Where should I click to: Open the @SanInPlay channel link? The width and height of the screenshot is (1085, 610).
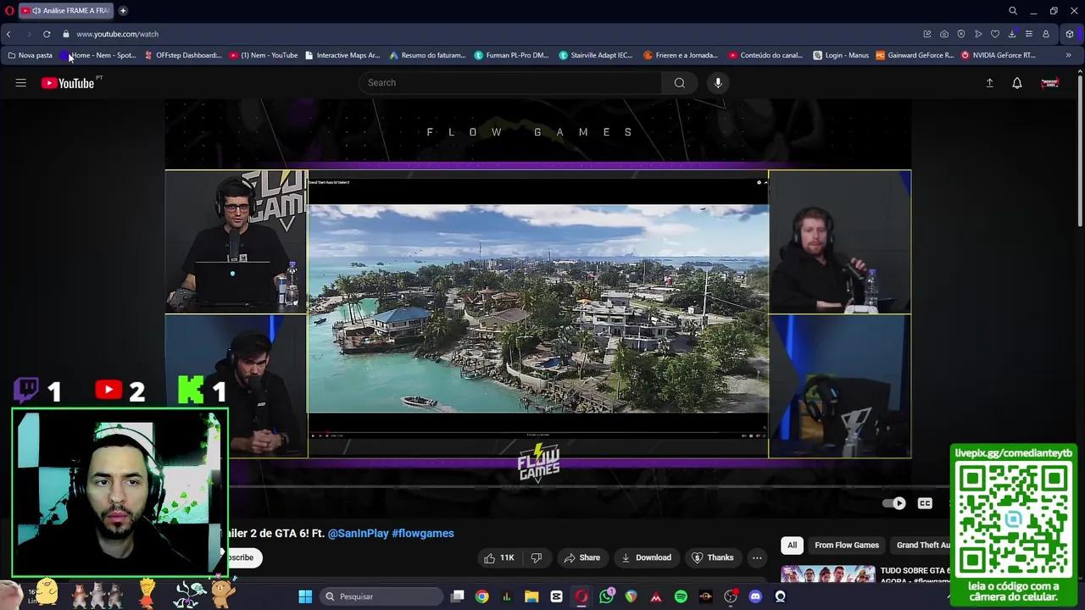pyautogui.click(x=358, y=533)
